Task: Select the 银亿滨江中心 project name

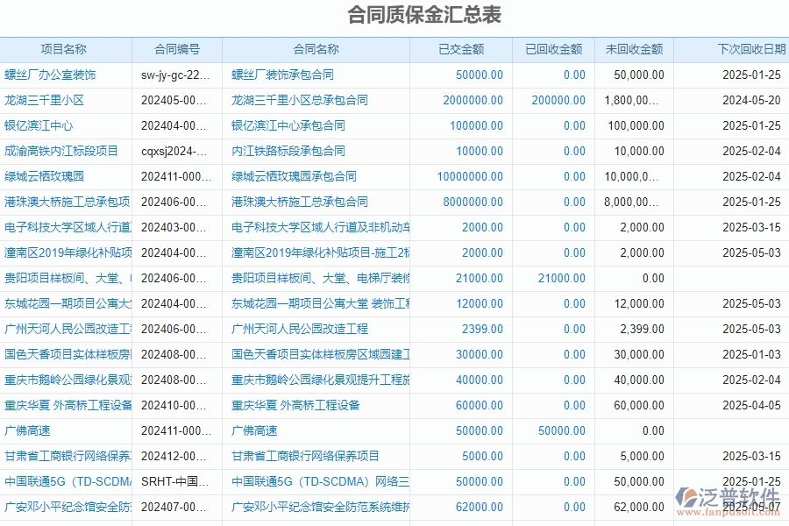Action: tap(44, 125)
